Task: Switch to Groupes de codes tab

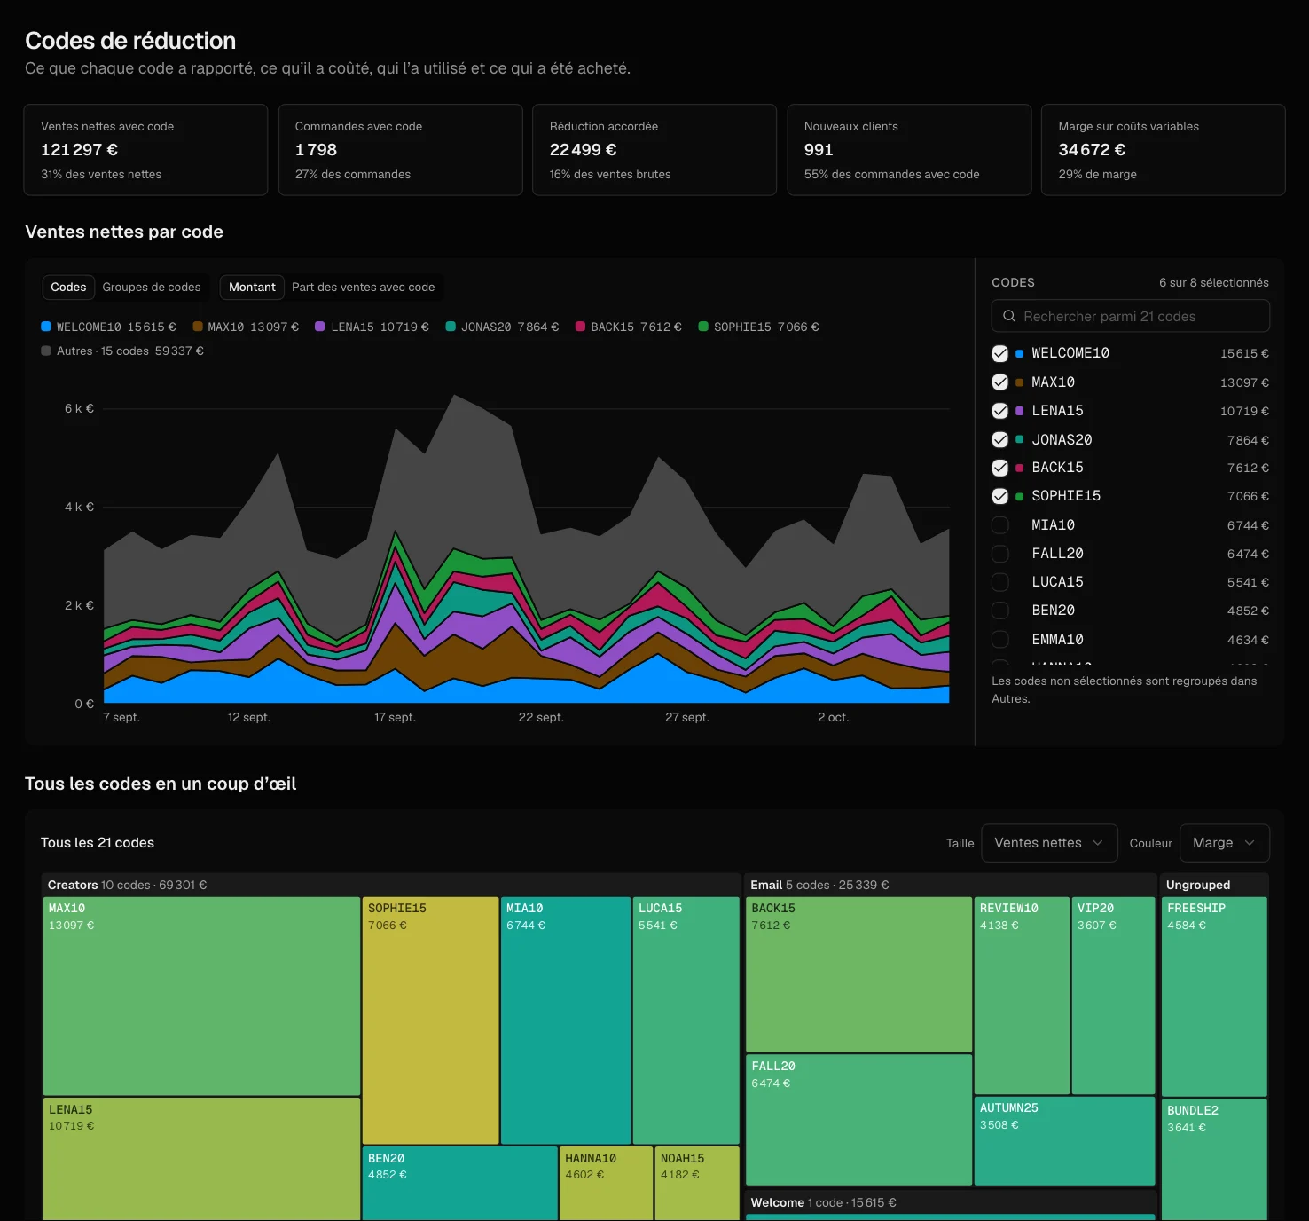Action: click(x=152, y=288)
